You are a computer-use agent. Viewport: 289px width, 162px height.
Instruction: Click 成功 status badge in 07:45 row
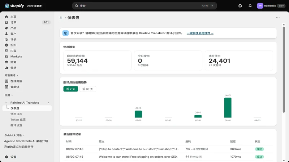click(259, 157)
